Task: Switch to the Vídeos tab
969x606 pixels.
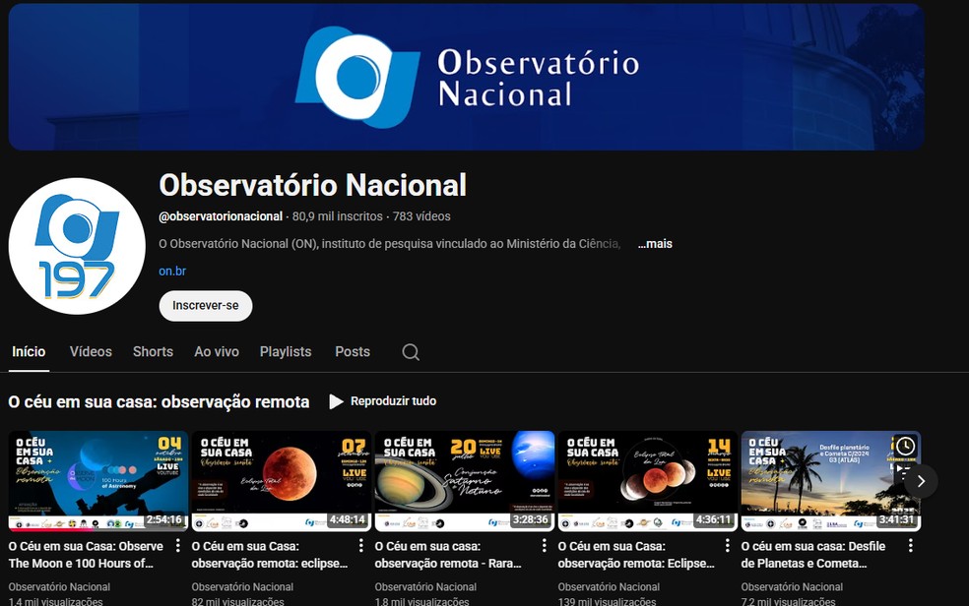Action: 91,352
